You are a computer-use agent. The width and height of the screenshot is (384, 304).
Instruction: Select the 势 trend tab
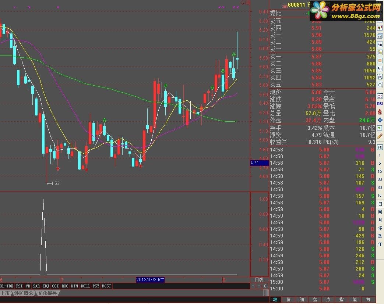click(328, 300)
